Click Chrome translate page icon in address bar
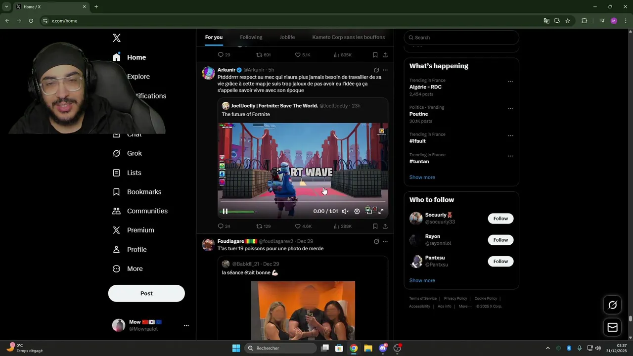This screenshot has height=356, width=633. click(x=546, y=21)
